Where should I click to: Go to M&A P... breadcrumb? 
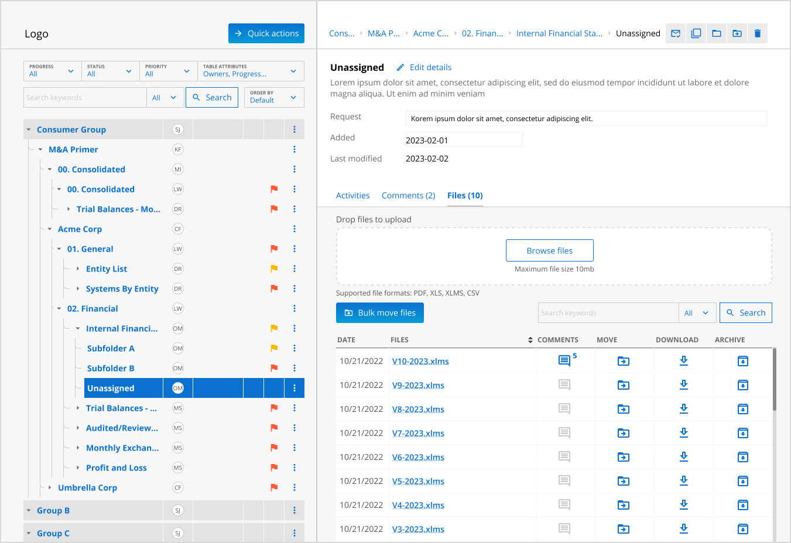tap(383, 33)
